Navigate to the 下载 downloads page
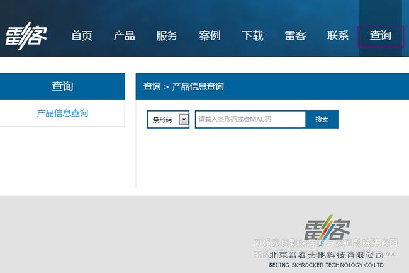 (252, 36)
